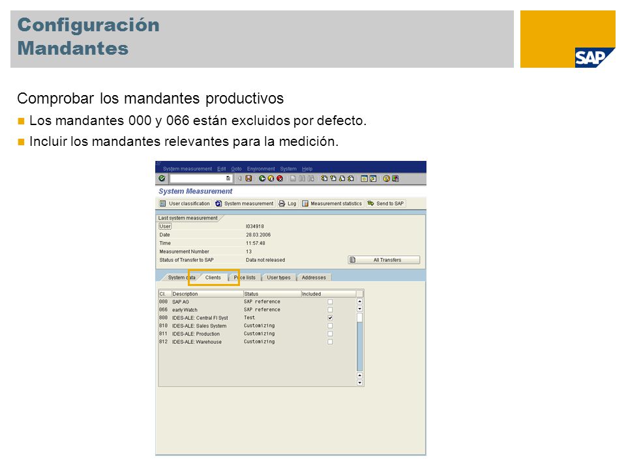Click the Status column header
Image resolution: width=626 pixels, height=469 pixels.
pyautogui.click(x=273, y=294)
